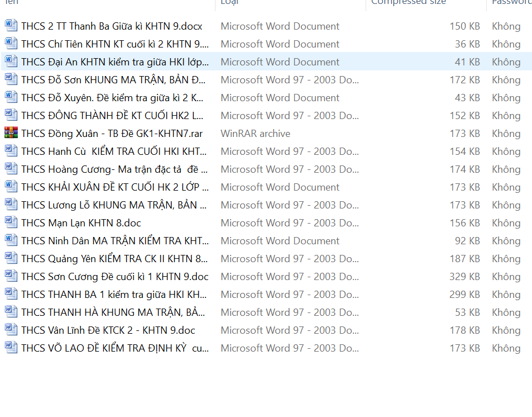Viewport: 532px width, 417px height.
Task: Click the file icon for THCS Sơn Cương
Action: pyautogui.click(x=11, y=277)
